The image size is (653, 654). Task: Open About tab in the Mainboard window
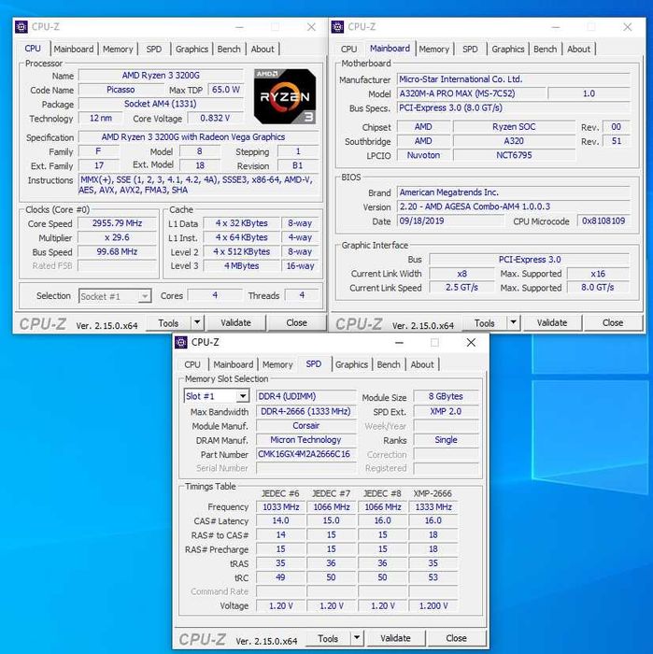pyautogui.click(x=579, y=50)
